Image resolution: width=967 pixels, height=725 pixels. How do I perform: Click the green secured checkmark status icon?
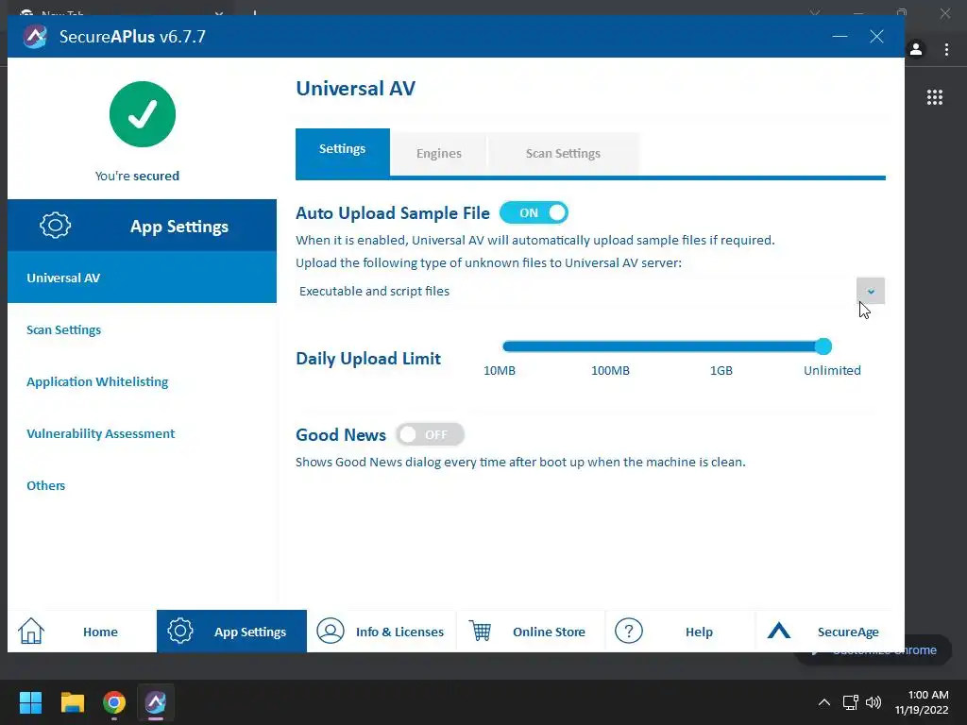point(143,114)
